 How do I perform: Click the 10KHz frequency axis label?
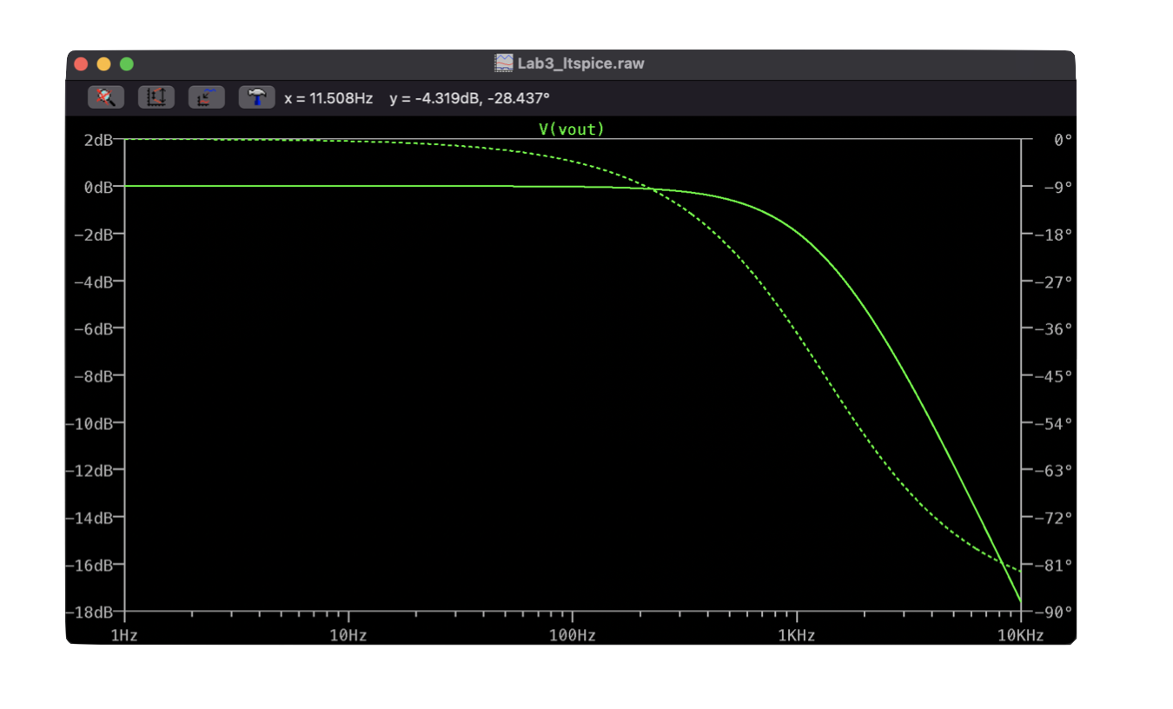pyautogui.click(x=1020, y=636)
